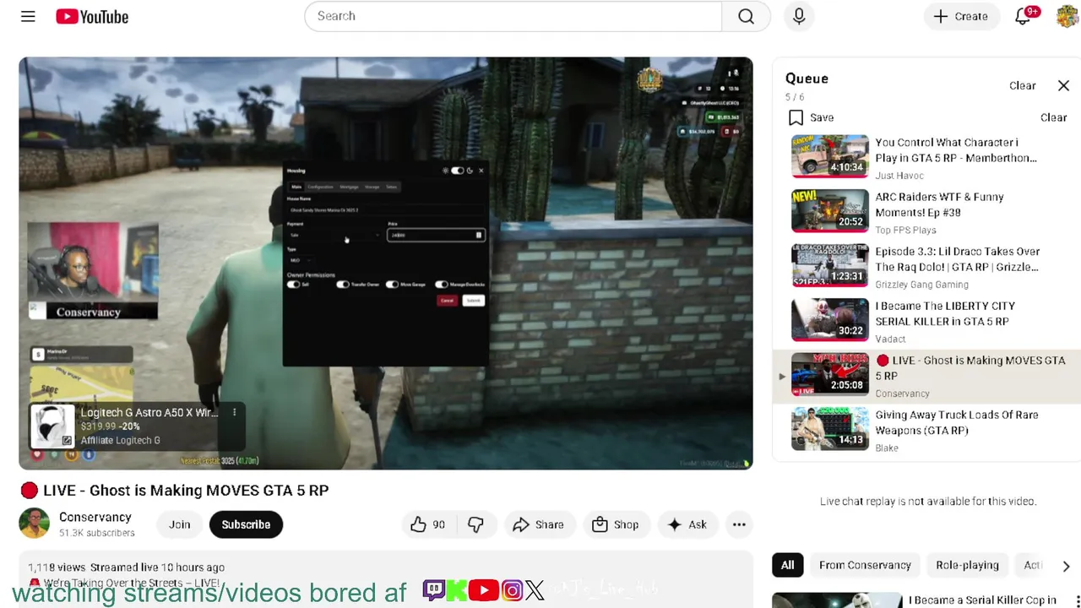
Task: Open ARC Raiders 20:52 thumbnail
Action: click(x=829, y=211)
